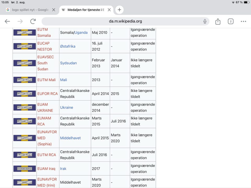Open the Sophia ribbon image
Screen dimensions: 251x188
pyautogui.click(x=25, y=138)
